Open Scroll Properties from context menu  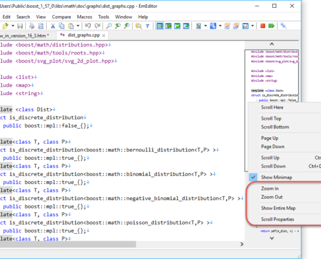click(278, 220)
